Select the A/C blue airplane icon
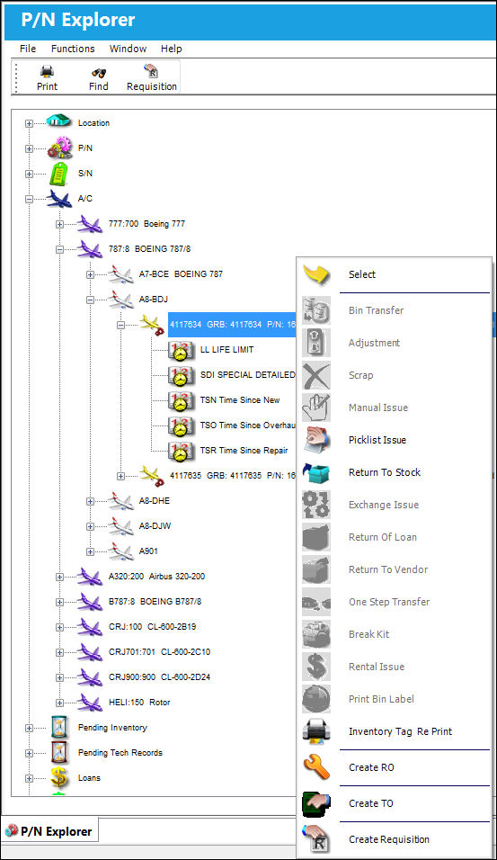The width and height of the screenshot is (497, 860). [59, 199]
